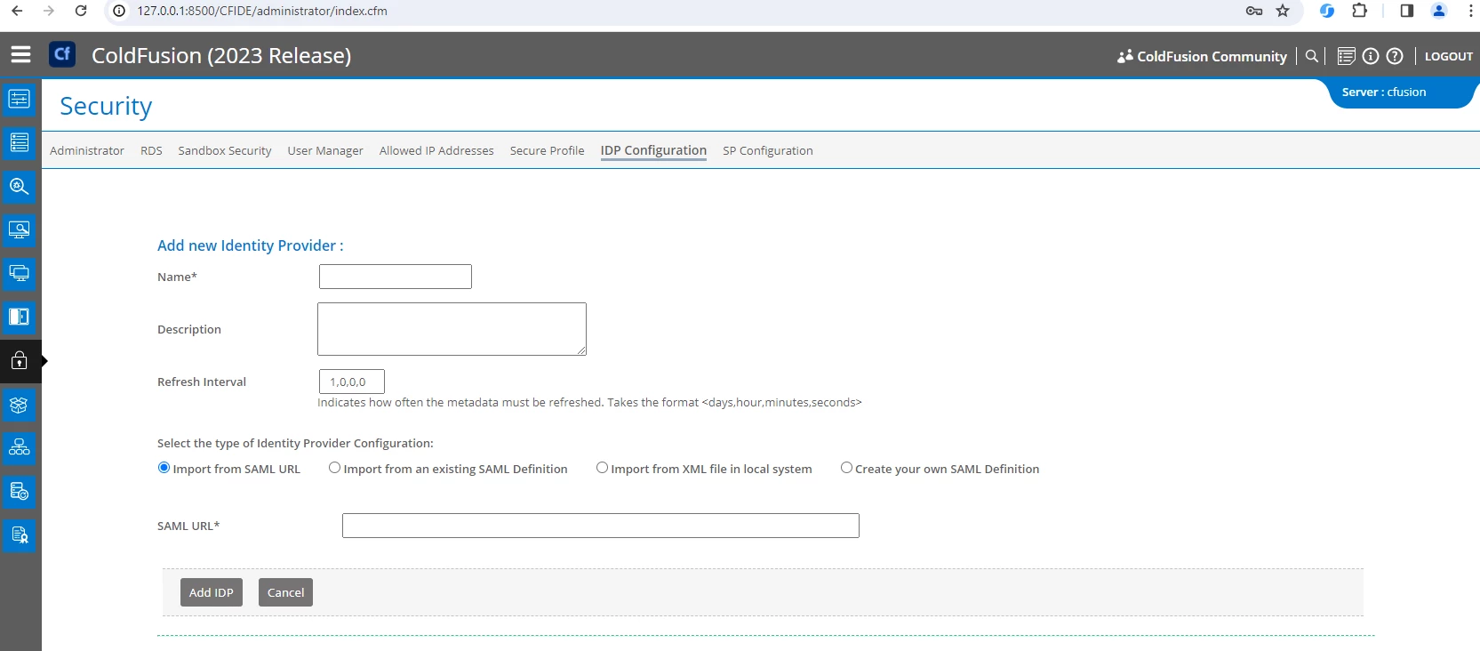The image size is (1480, 651).
Task: Click the ColdFusion Community people icon
Action: [x=1125, y=56]
